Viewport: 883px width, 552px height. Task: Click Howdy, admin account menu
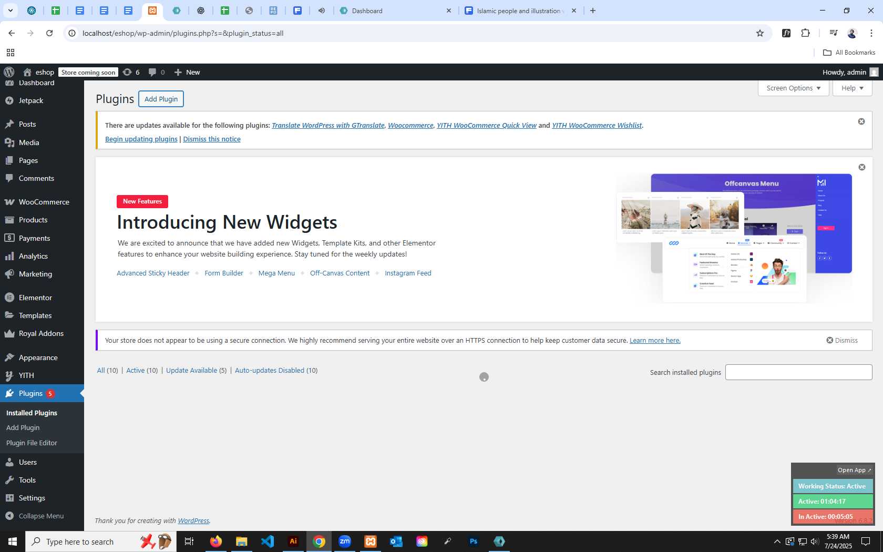pyautogui.click(x=850, y=72)
